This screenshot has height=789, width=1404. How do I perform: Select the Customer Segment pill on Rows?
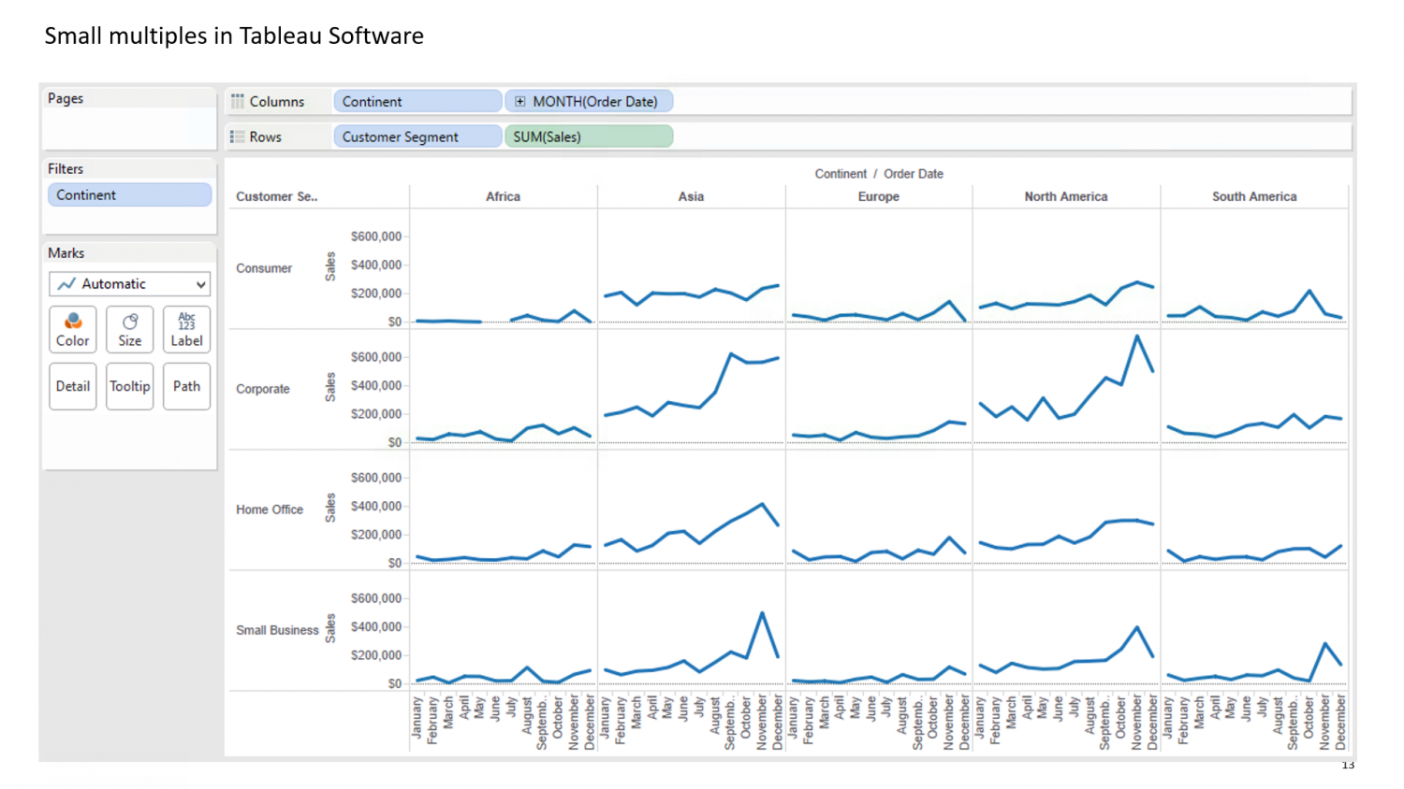[417, 136]
